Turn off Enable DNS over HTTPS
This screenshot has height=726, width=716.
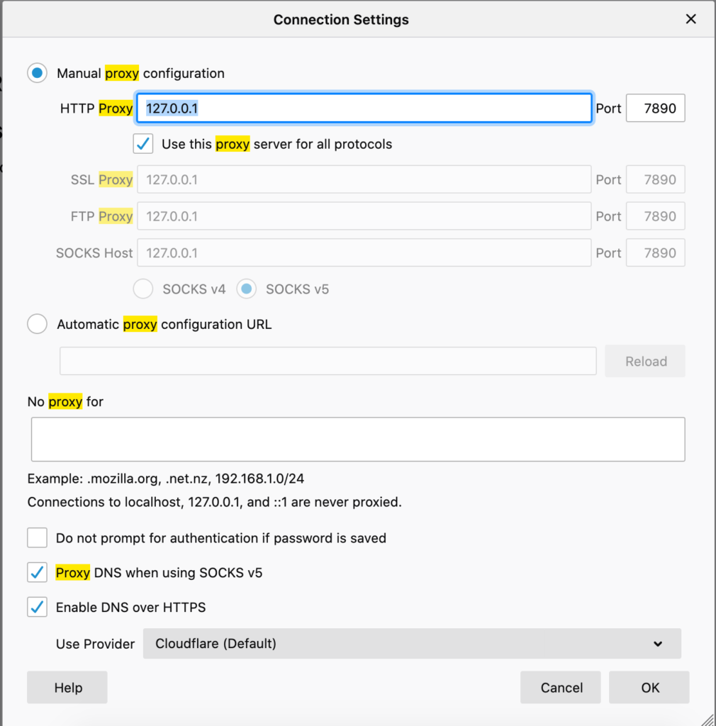pos(37,607)
